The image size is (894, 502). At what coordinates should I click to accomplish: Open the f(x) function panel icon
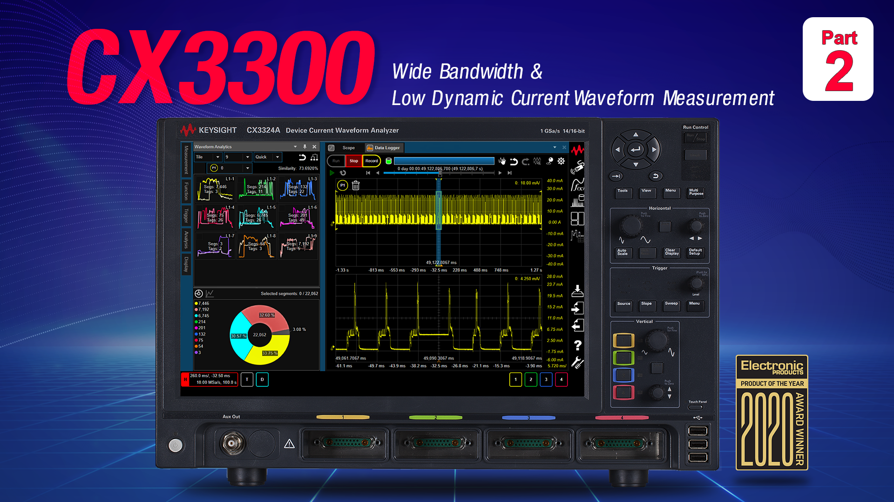tap(577, 185)
